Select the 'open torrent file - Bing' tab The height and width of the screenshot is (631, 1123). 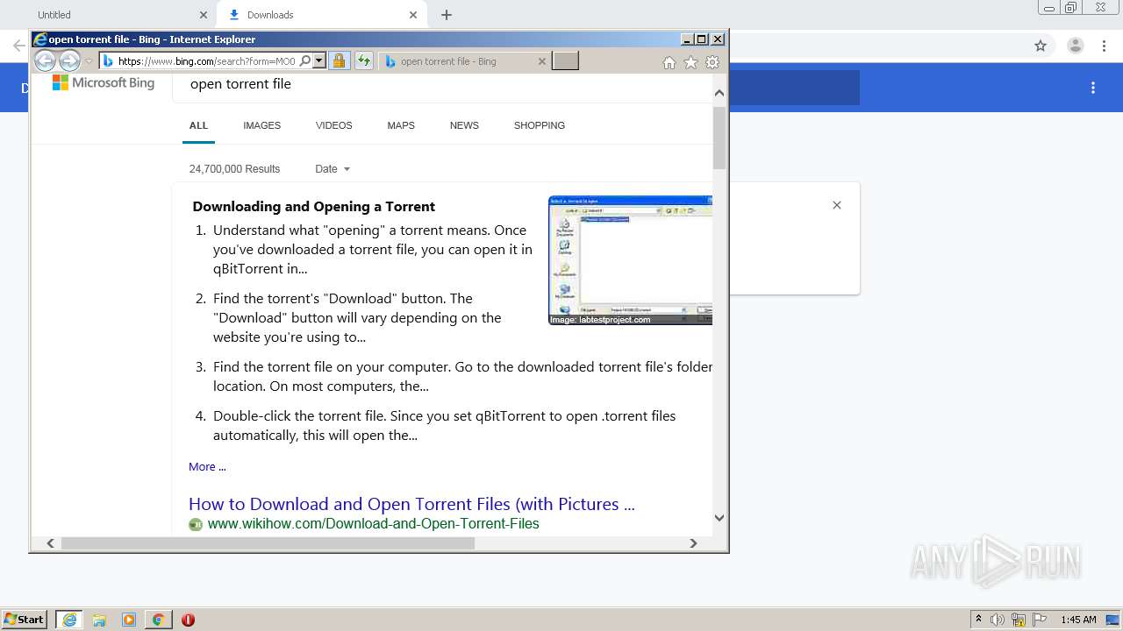[x=465, y=61]
